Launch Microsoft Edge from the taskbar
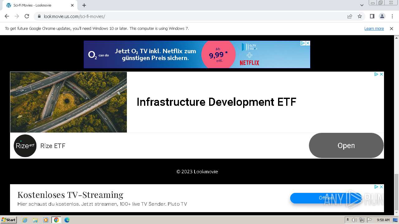Screen dimensions: 399x224 [67, 220]
